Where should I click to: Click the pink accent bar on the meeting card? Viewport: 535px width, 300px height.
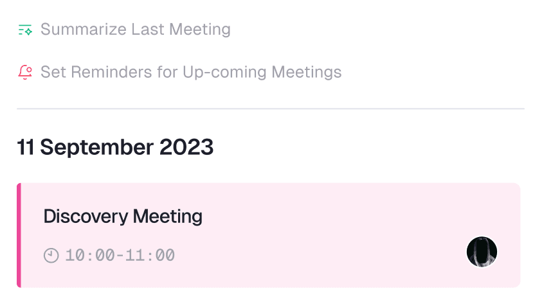pos(19,235)
